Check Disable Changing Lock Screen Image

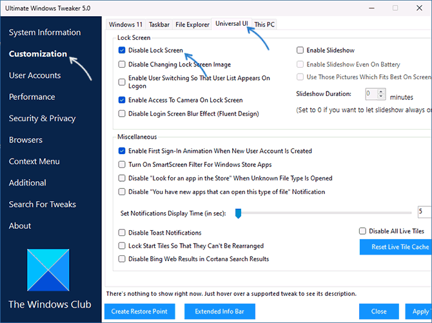[x=122, y=64]
